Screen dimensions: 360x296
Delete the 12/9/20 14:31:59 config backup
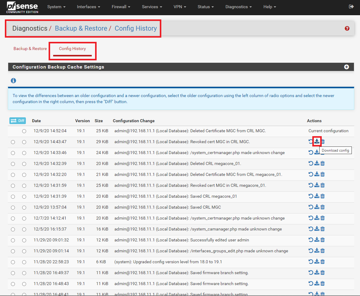coord(323,185)
